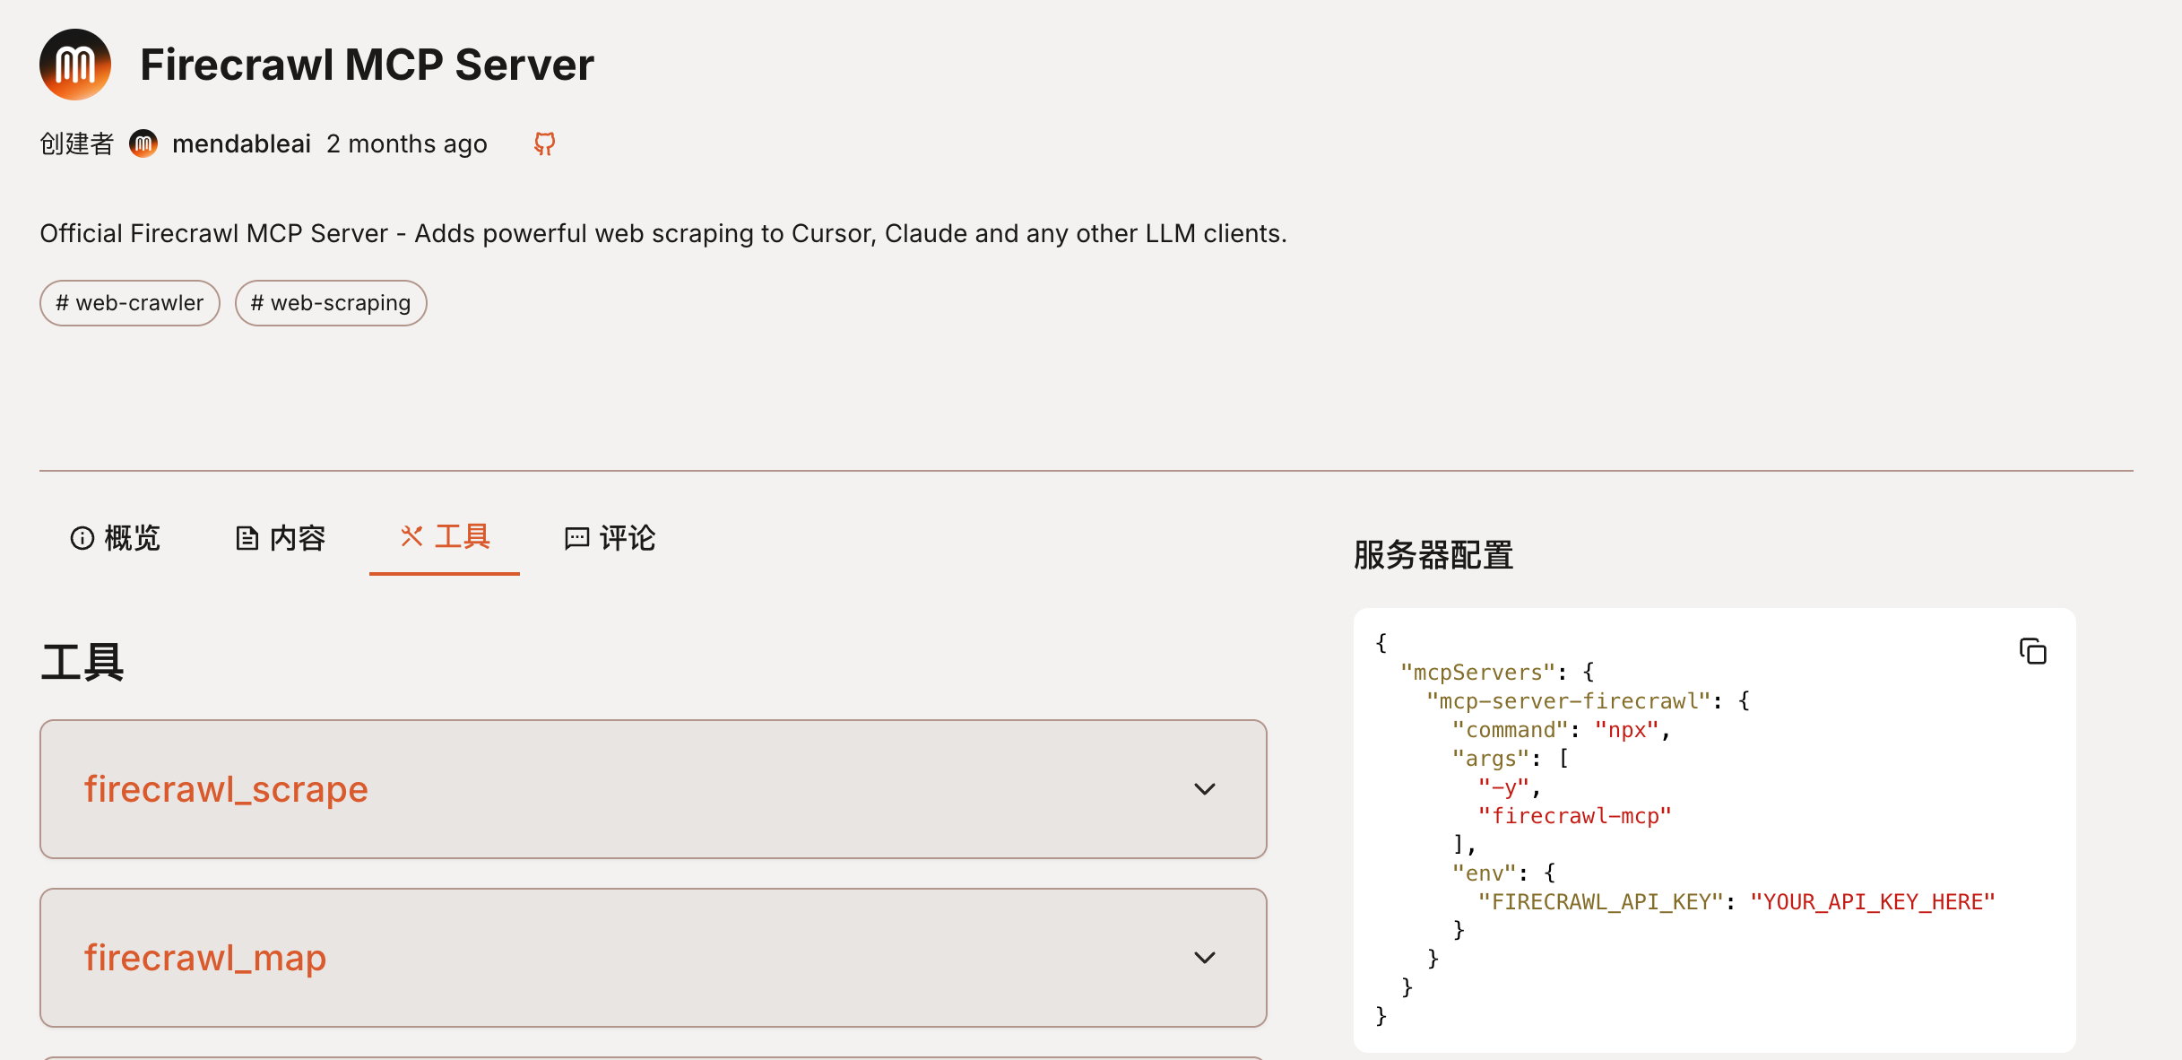Click the Firecrawl MCP Server title
Screen dimensions: 2182x1060
point(367,65)
